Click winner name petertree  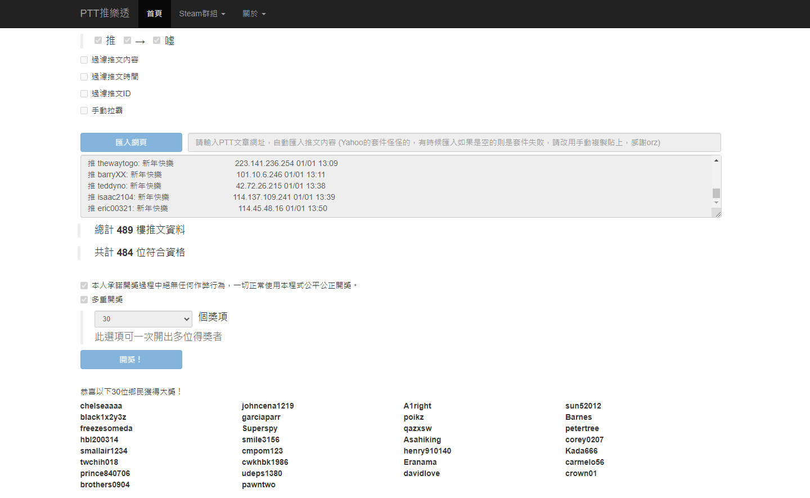[x=582, y=428]
